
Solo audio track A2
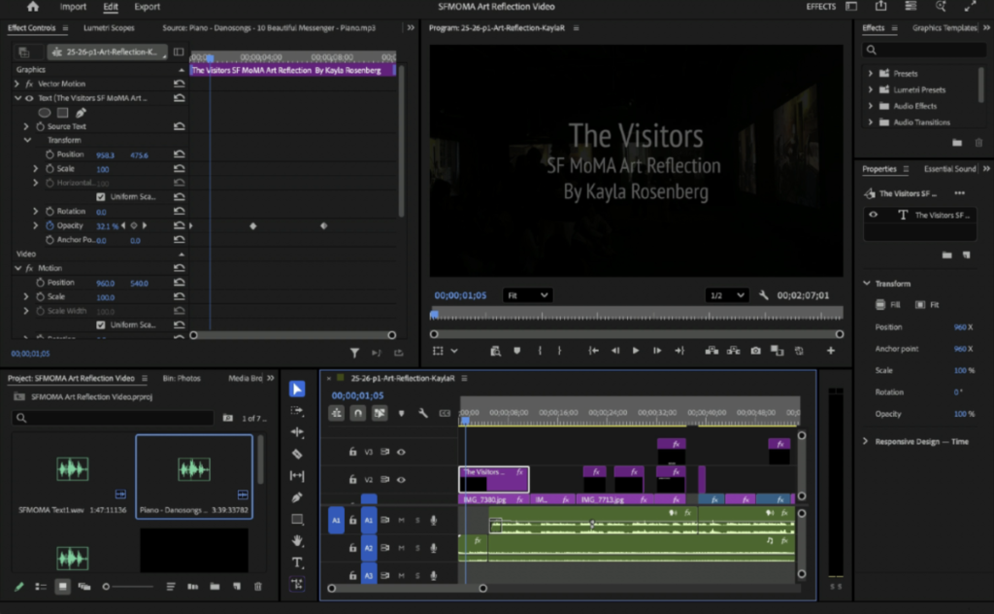pos(417,548)
